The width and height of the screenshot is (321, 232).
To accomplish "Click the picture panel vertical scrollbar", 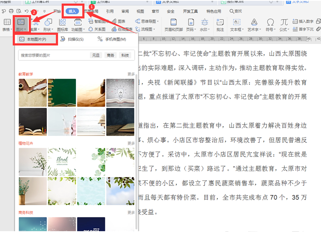I will pos(136,151).
